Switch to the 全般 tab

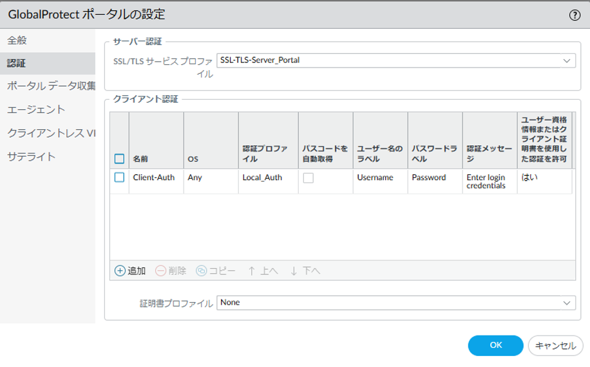(x=17, y=40)
